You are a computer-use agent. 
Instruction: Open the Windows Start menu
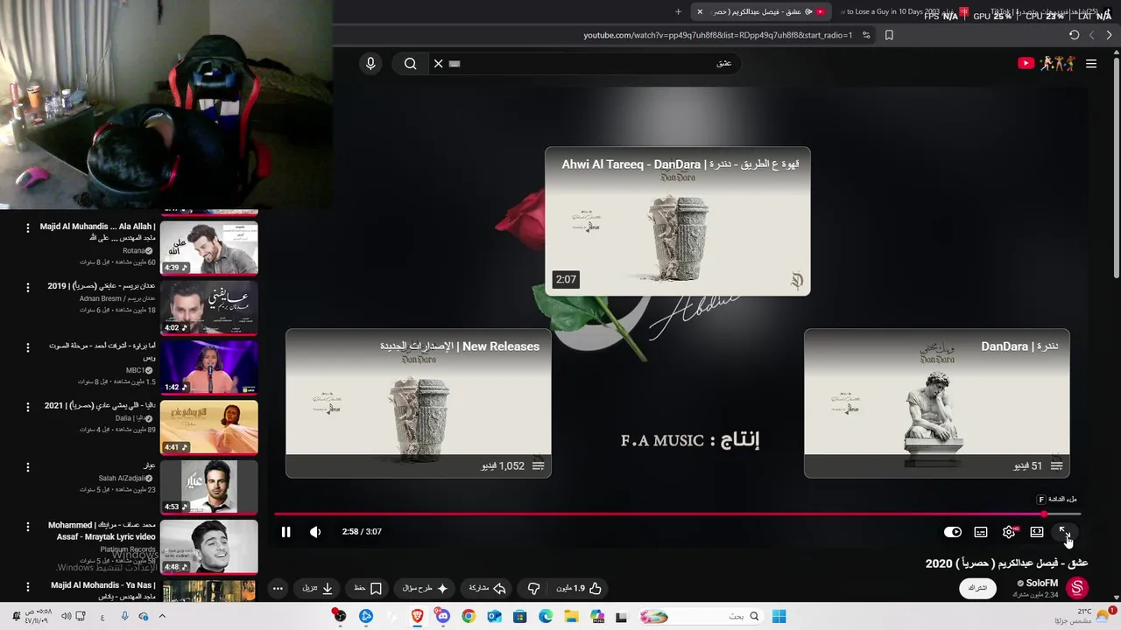point(779,616)
